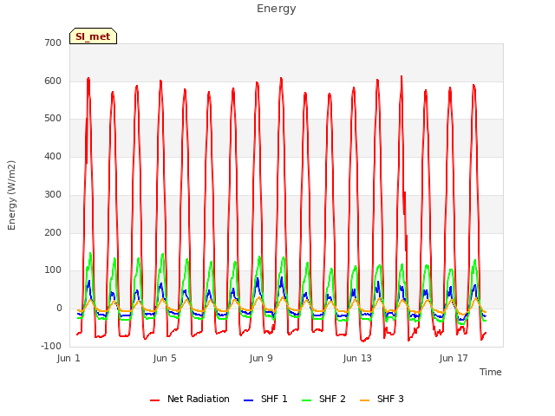Click the chart title Energy

coord(277,9)
